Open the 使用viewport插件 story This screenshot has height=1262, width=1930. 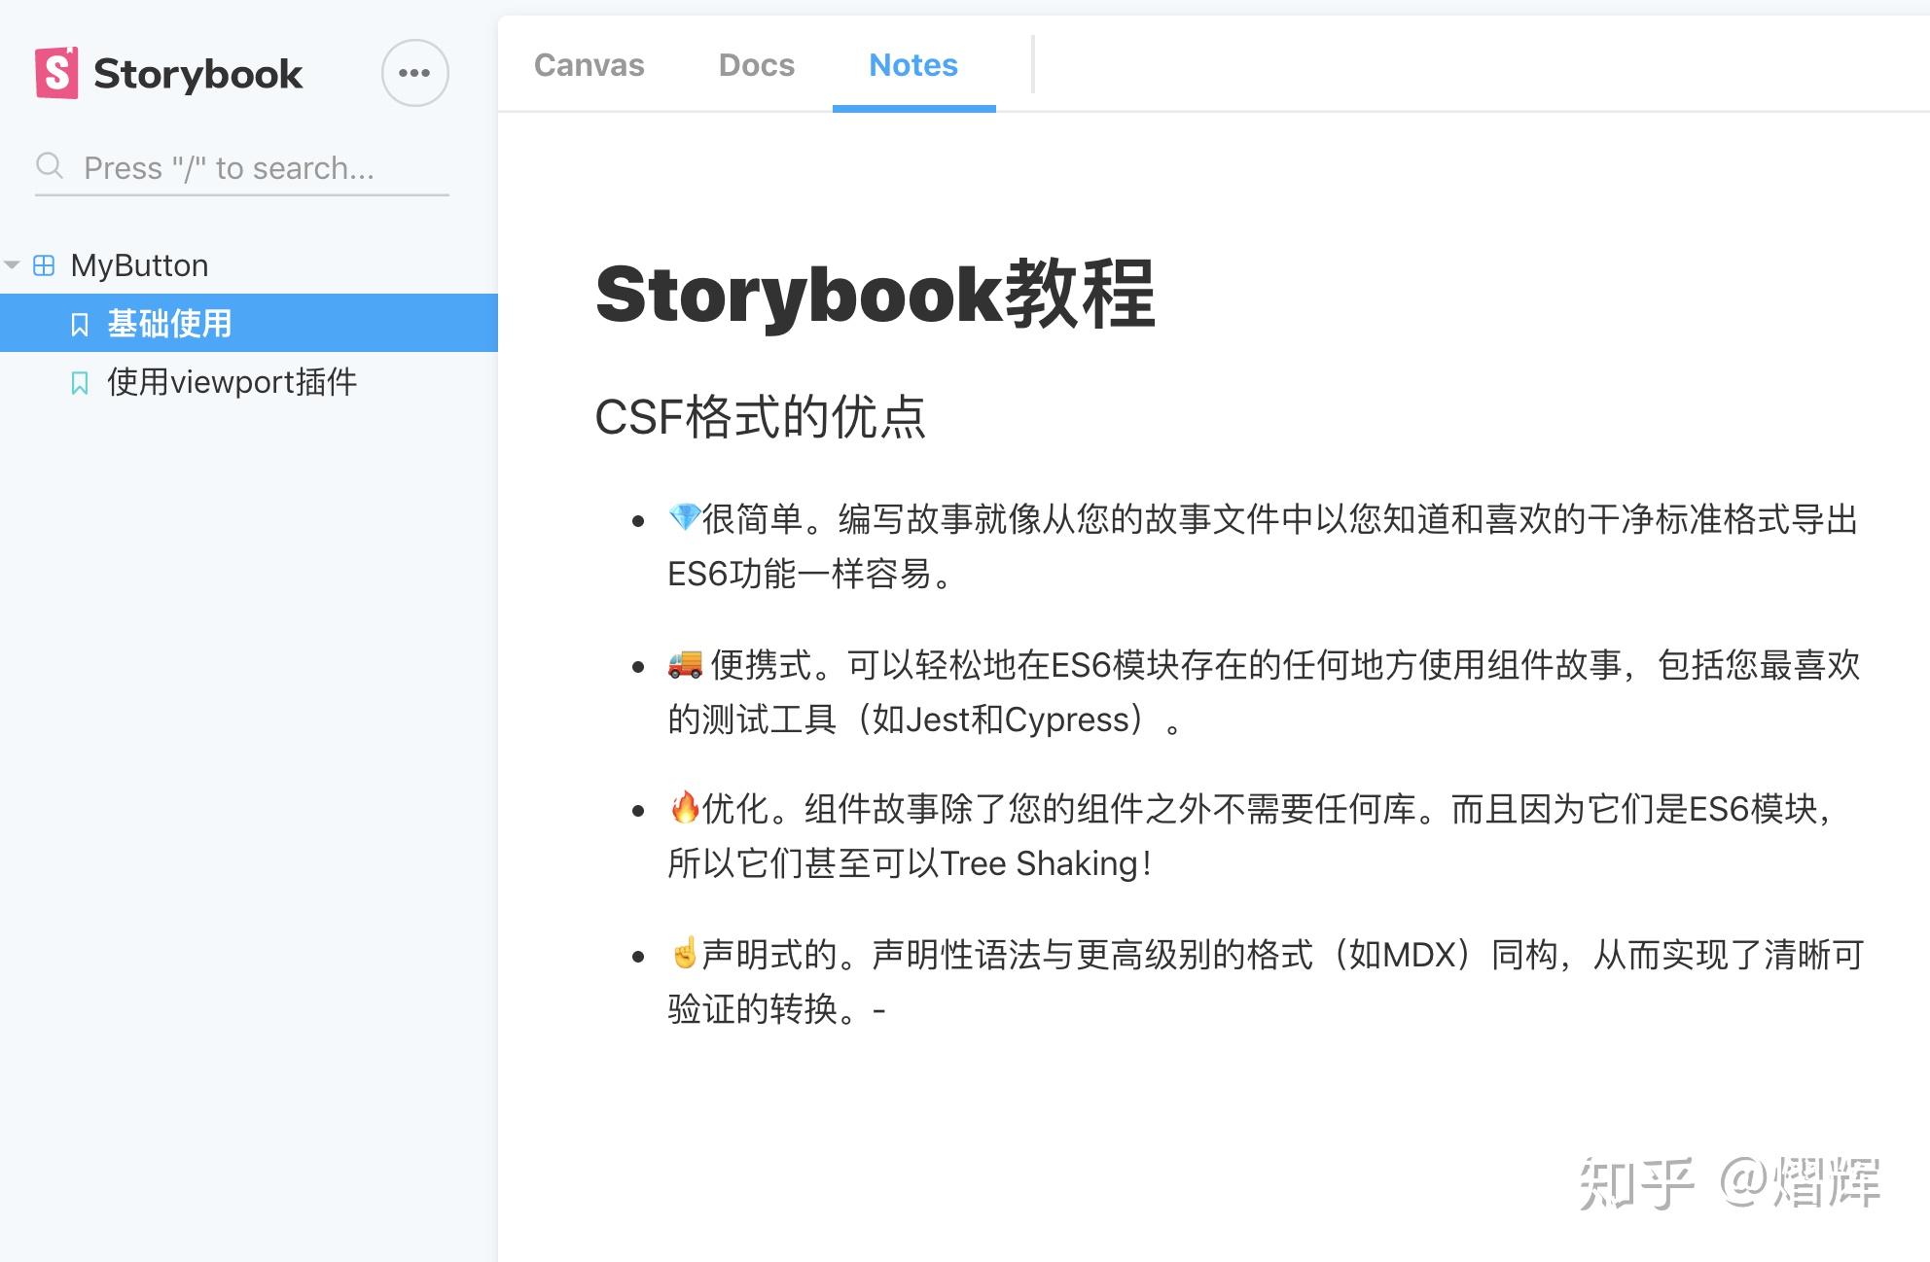232,382
